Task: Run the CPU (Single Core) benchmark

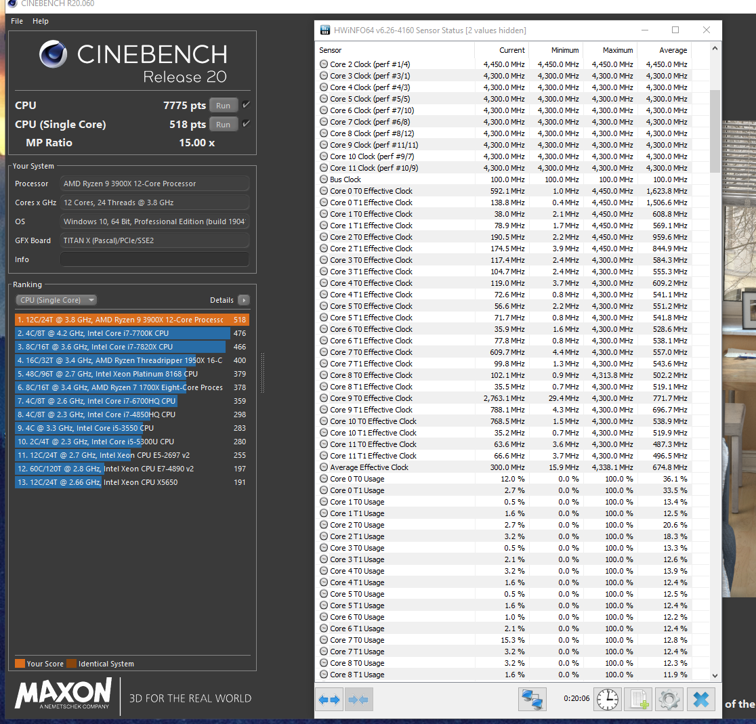Action: pyautogui.click(x=224, y=125)
